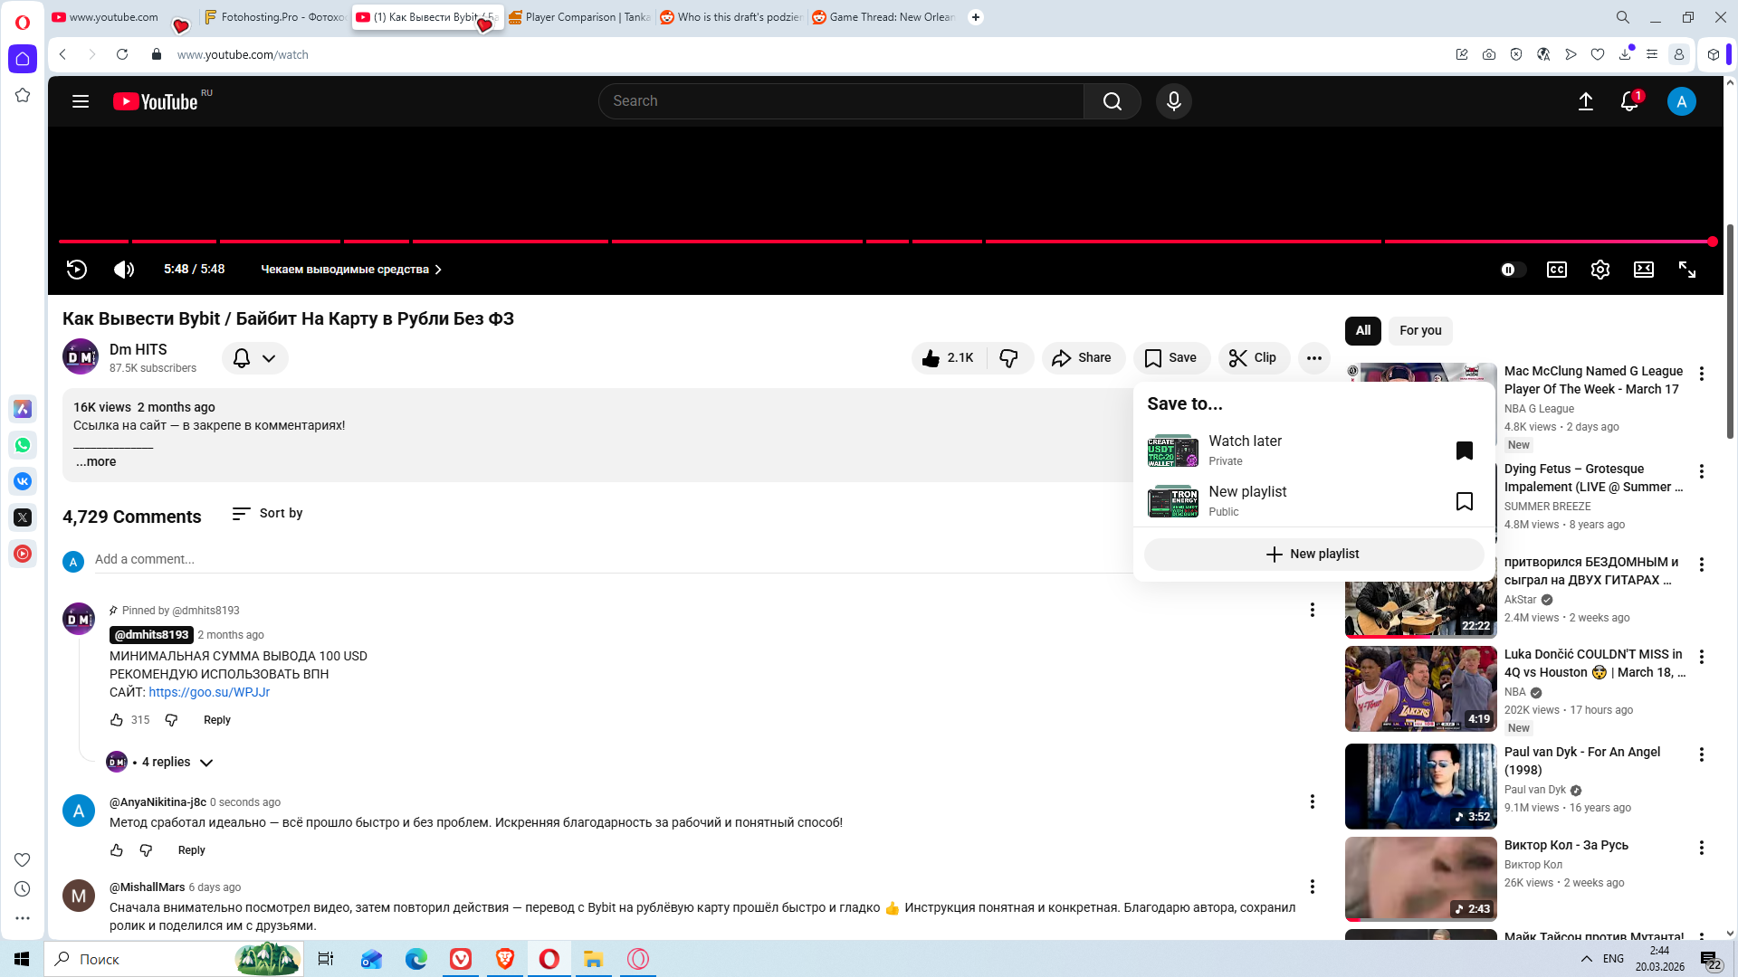Click the Clip scissors button
Image resolution: width=1738 pixels, height=977 pixels.
(1254, 358)
